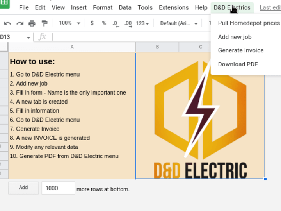
Task: Select cell '1. Go to D&D Electric menu'
Action: (x=72, y=75)
